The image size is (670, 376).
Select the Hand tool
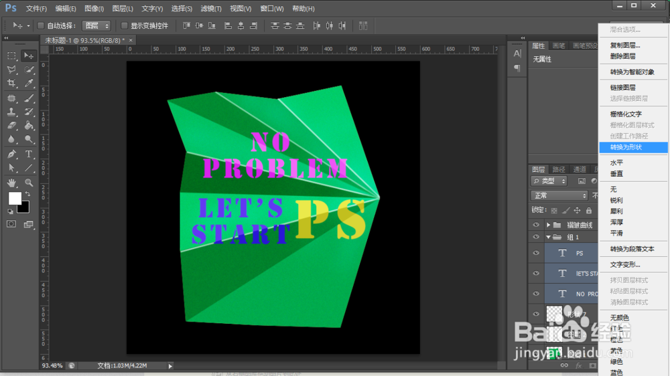pos(11,183)
